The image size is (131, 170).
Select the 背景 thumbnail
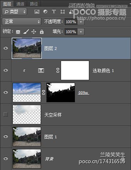coord(27,159)
